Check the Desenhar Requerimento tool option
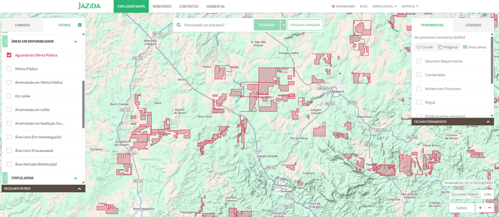 pyautogui.click(x=419, y=61)
